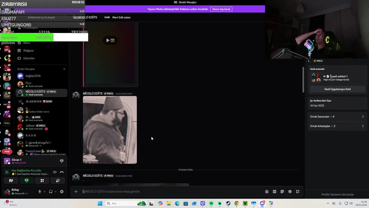The image size is (369, 208).
Task: Open Windows Start menu
Action: [100, 203]
